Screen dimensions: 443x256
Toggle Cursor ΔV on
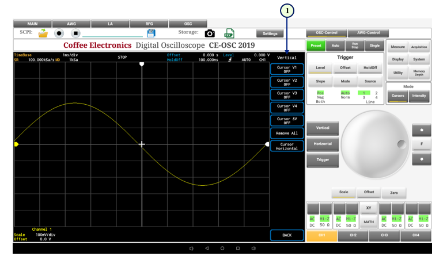(287, 120)
